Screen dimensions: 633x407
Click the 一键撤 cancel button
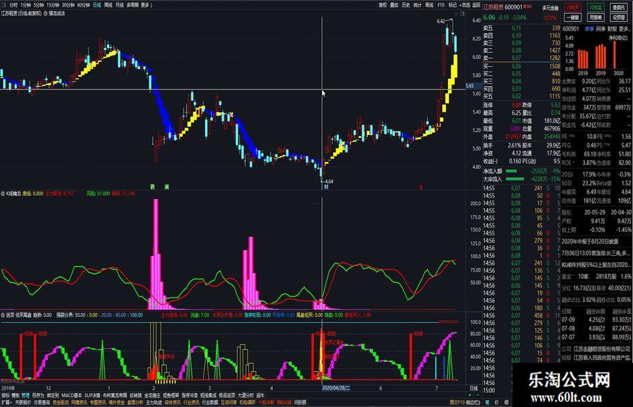573,17
